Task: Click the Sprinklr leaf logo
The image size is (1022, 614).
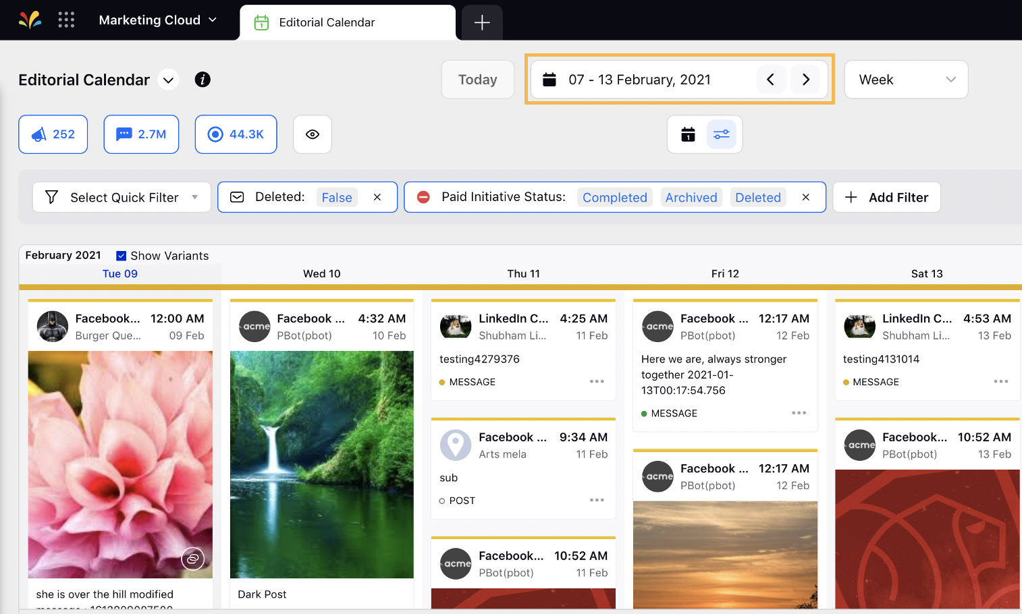Action: tap(30, 20)
